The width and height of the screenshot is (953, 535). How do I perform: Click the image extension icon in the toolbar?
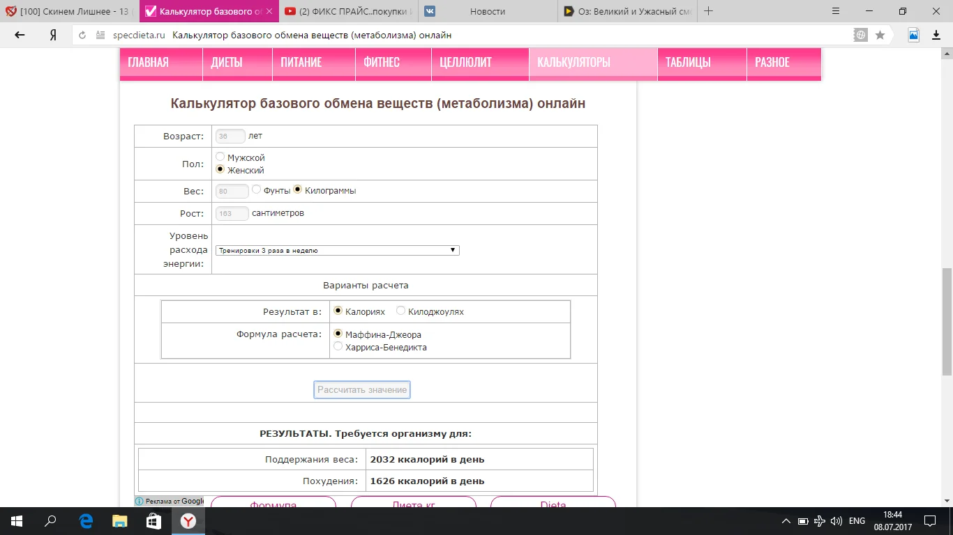[913, 35]
